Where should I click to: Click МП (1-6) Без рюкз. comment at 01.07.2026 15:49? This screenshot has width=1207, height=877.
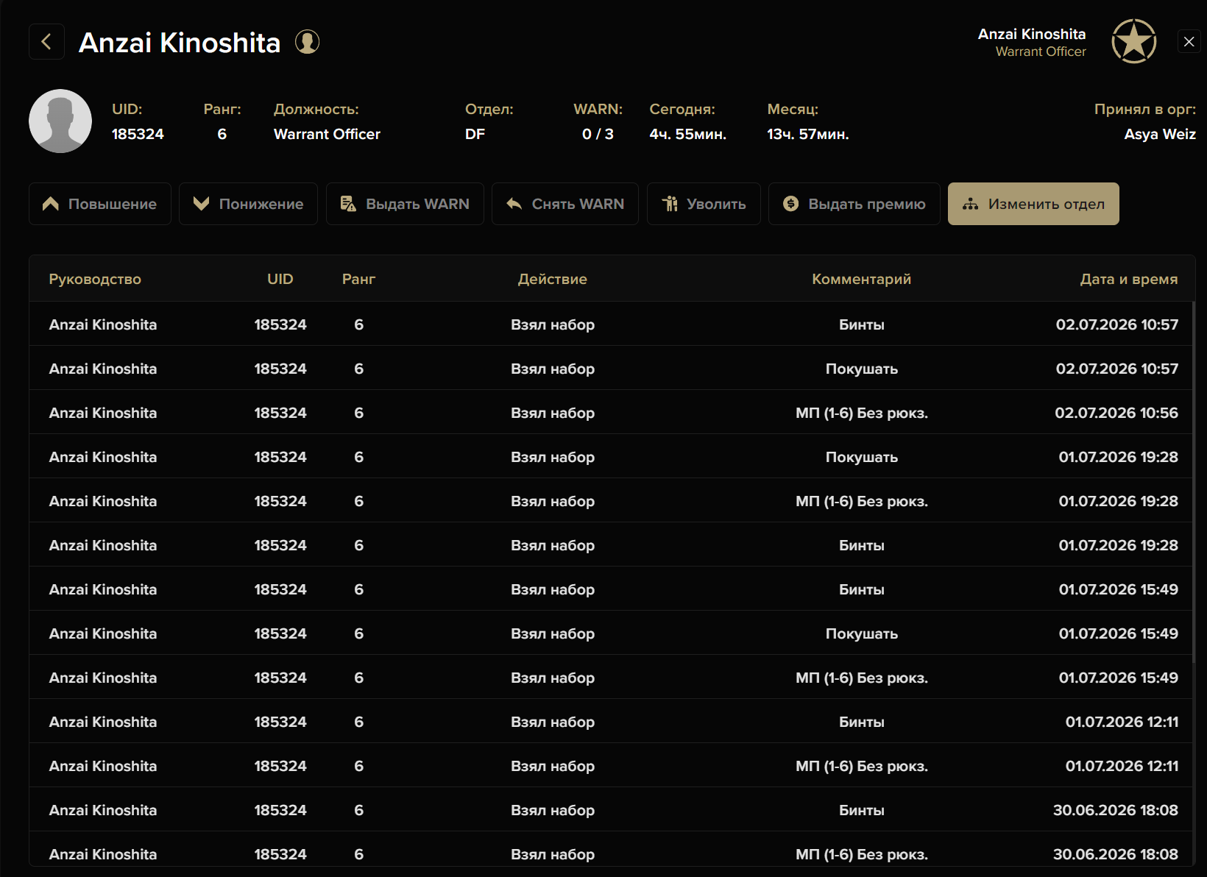click(x=862, y=678)
